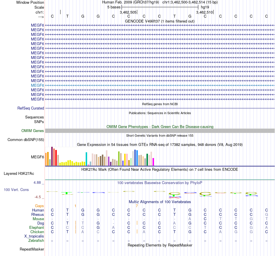
Task: Click the dark green bar in the GTEx chart
Action: coord(147,160)
